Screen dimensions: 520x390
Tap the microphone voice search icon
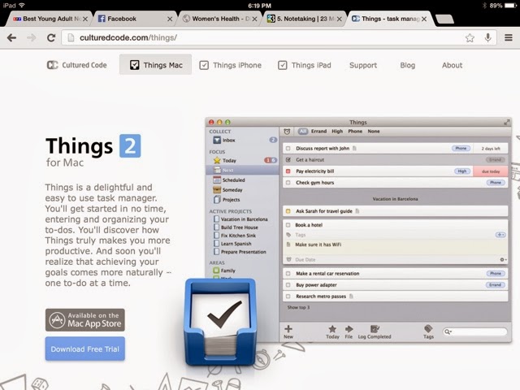pos(487,38)
